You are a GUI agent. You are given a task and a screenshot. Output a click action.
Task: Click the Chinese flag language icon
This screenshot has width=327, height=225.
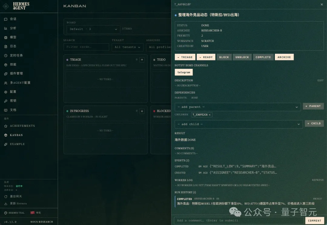click(x=32, y=213)
